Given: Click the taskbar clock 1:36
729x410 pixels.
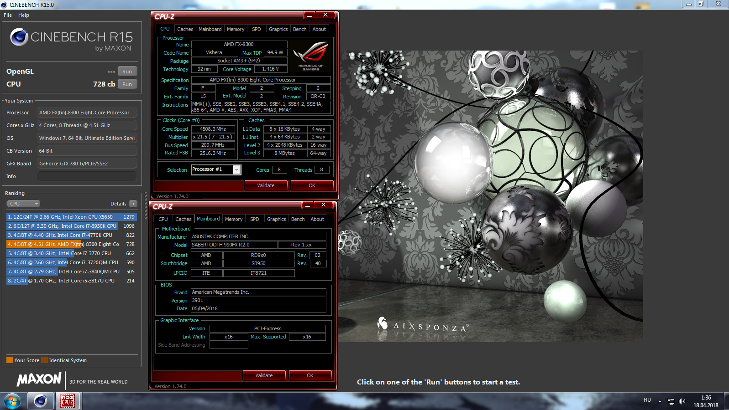Looking at the screenshot, I should 706,398.
